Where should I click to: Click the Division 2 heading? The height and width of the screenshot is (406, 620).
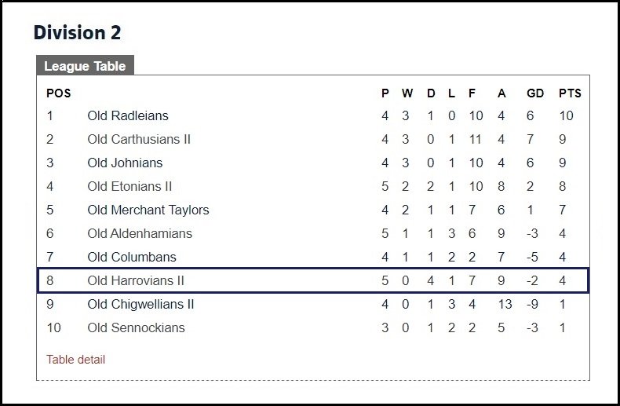(x=77, y=33)
